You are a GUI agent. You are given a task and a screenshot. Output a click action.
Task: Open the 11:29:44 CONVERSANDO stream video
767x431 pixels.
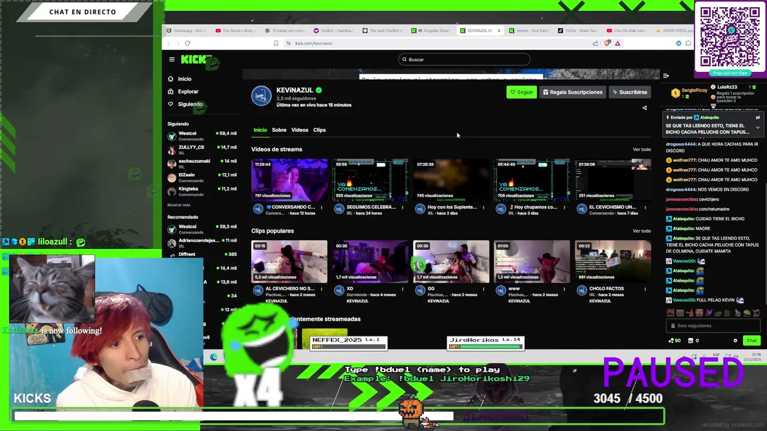click(x=289, y=180)
